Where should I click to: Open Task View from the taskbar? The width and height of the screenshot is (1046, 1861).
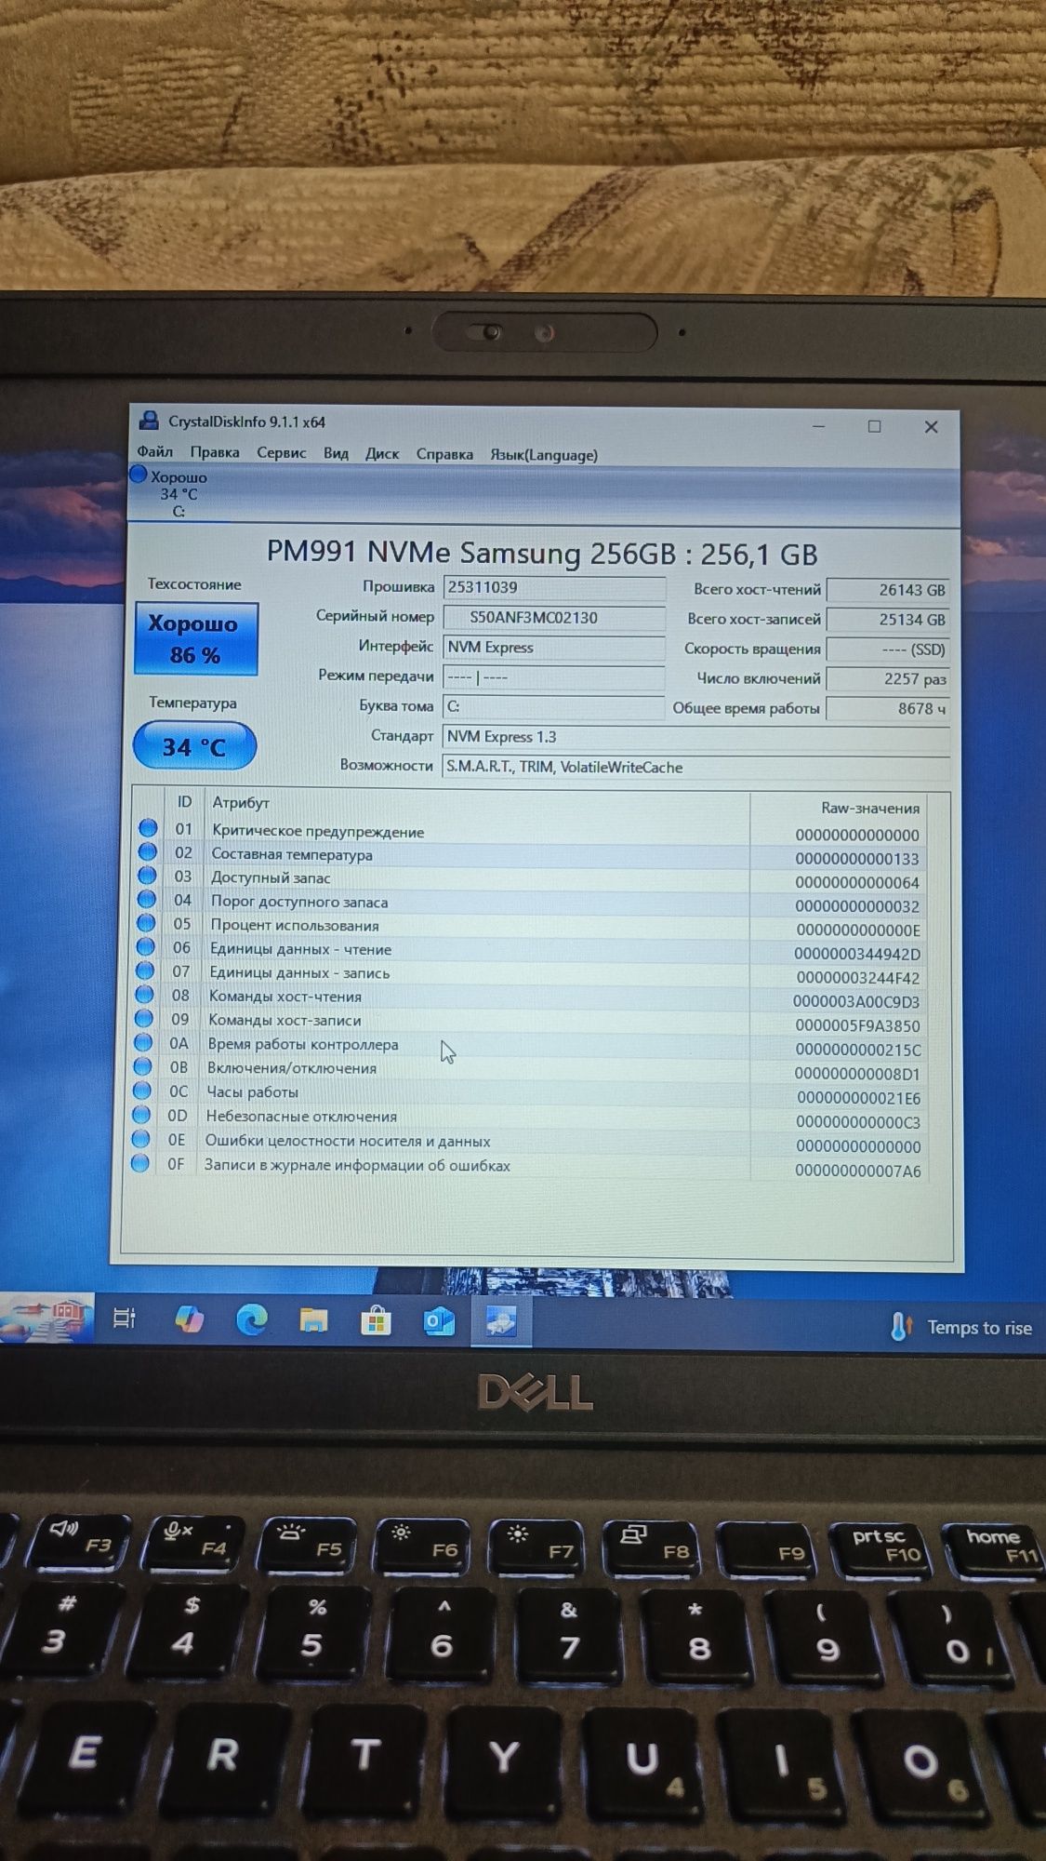pos(124,1318)
